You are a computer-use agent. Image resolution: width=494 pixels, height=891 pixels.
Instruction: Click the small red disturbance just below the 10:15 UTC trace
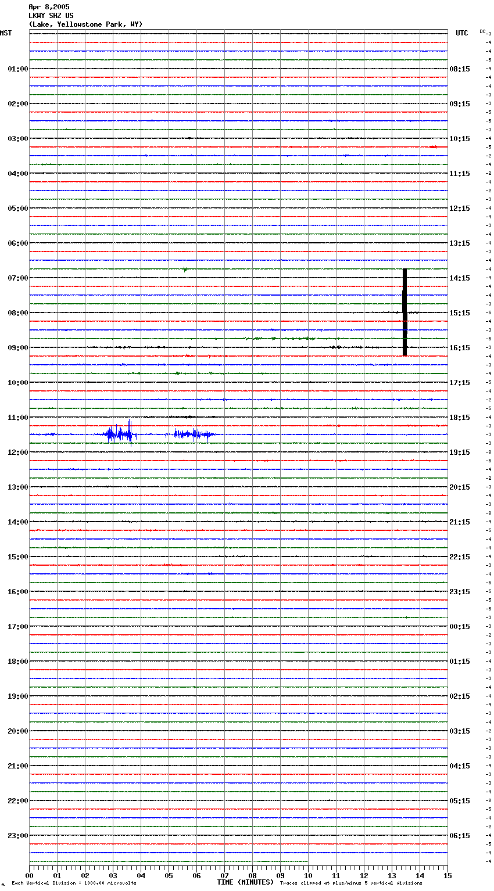coord(432,147)
